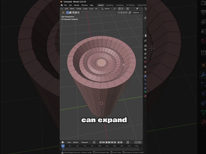This screenshot has width=206, height=154.
Task: Jump to the first frame
Action: 100,142
